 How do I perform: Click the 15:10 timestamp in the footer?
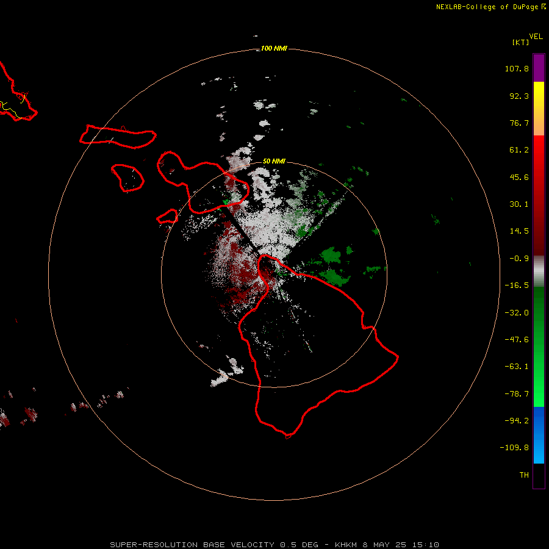pyautogui.click(x=425, y=545)
